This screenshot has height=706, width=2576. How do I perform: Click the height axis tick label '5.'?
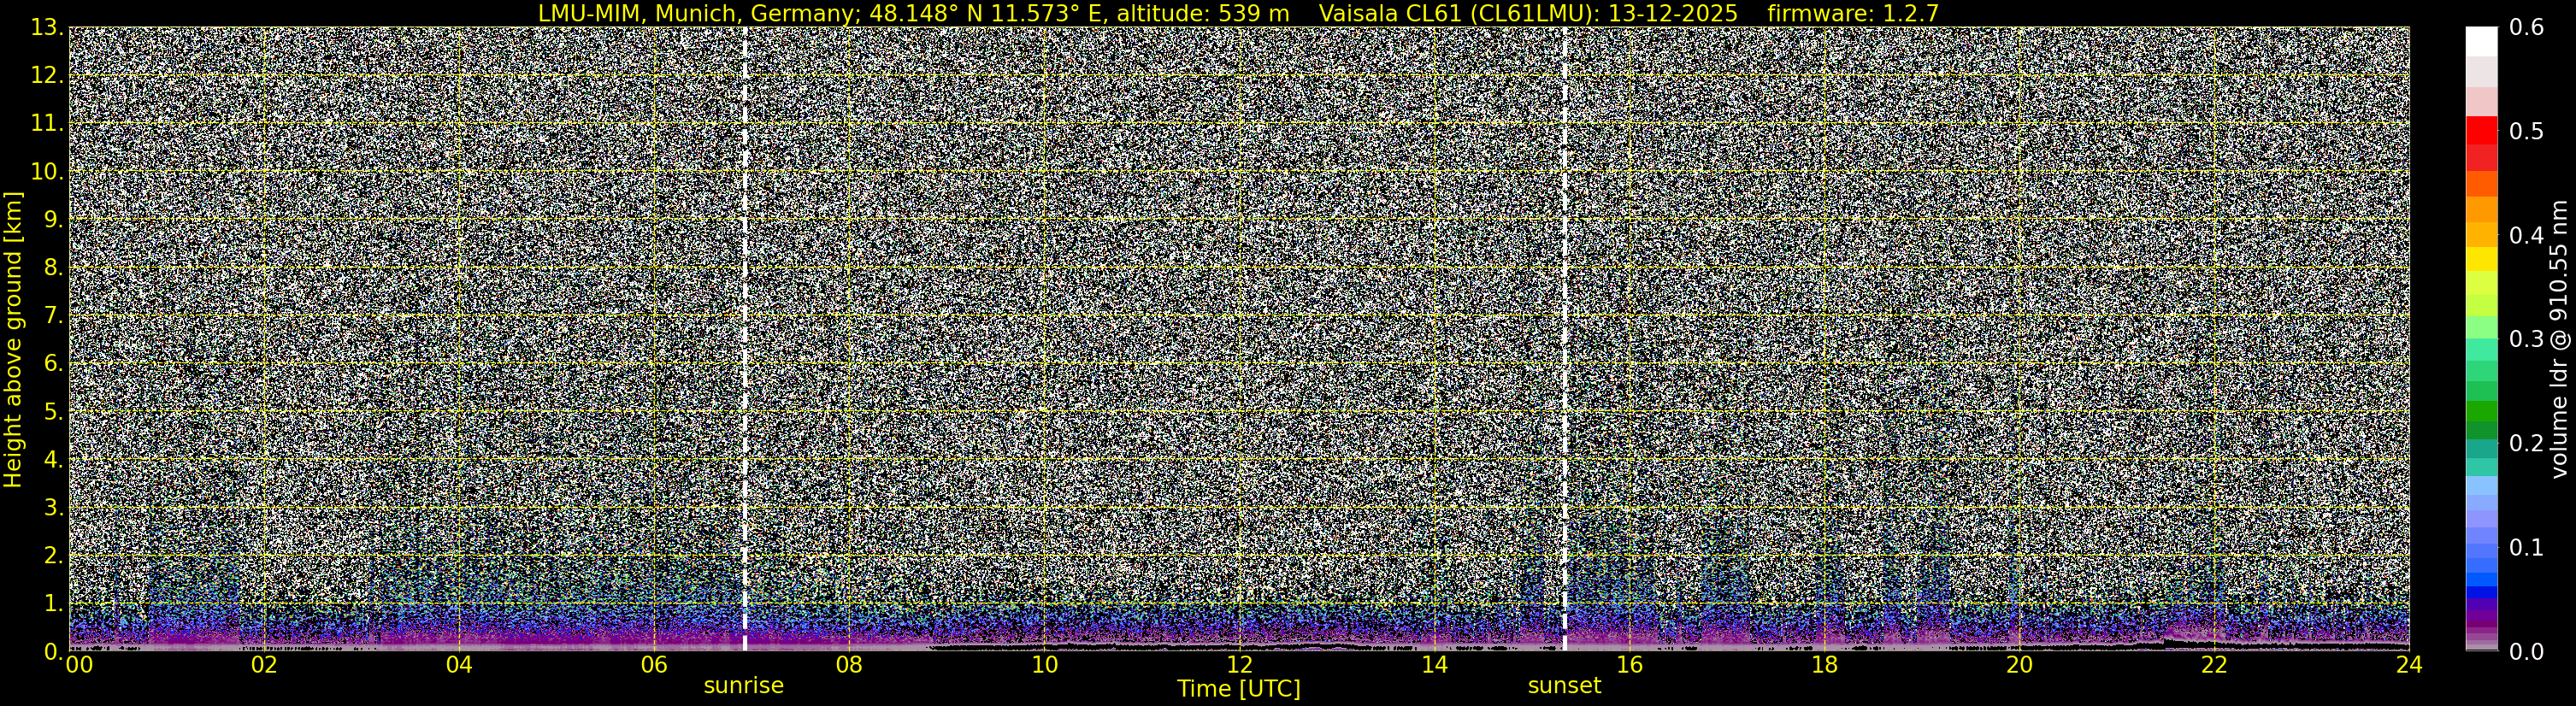[x=53, y=412]
